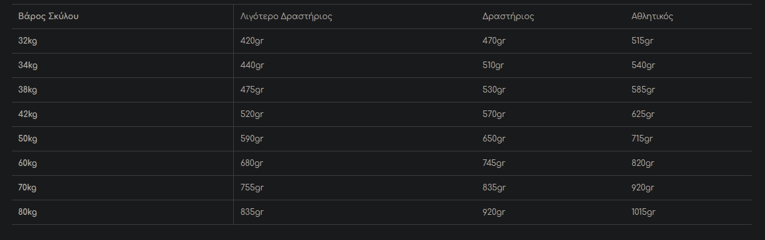Select the 625gr athletic cell

(643, 114)
